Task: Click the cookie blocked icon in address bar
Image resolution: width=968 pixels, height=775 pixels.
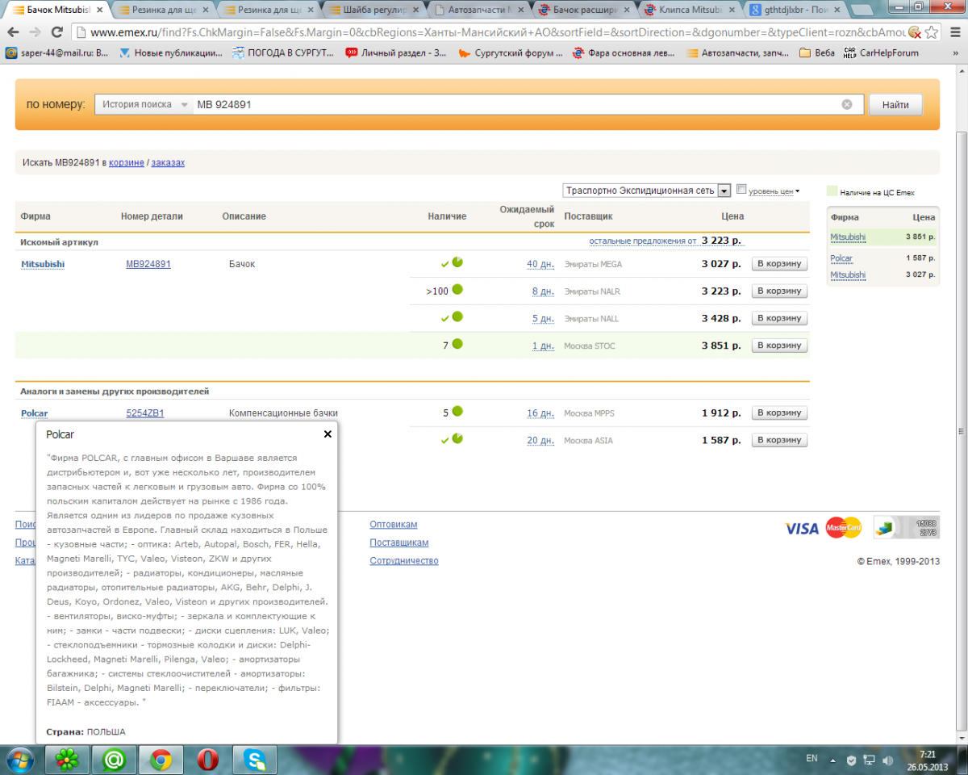Action: [915, 32]
